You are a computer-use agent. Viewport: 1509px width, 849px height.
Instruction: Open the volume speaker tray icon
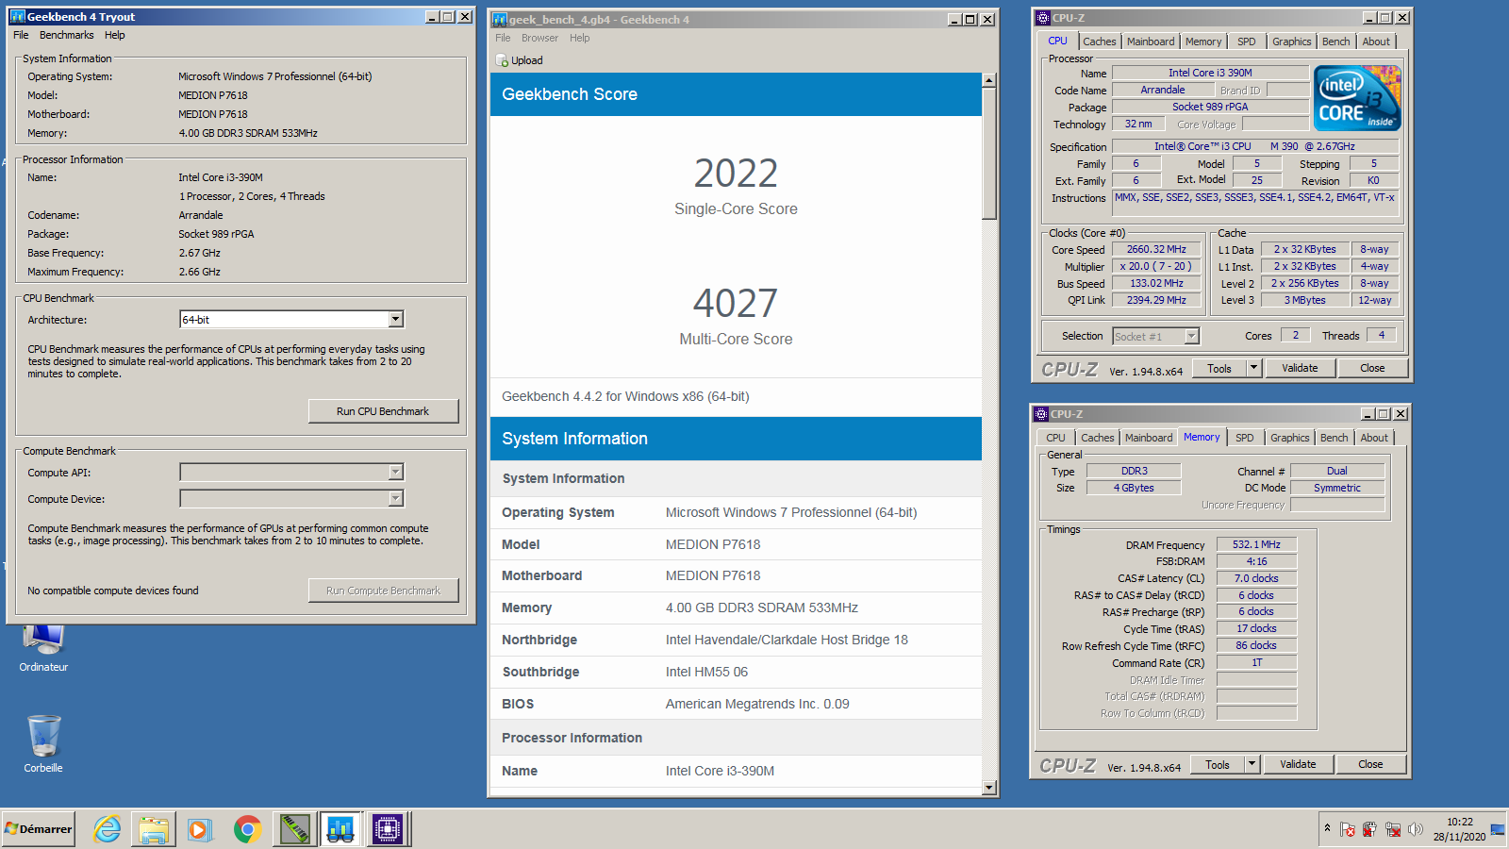click(x=1415, y=830)
